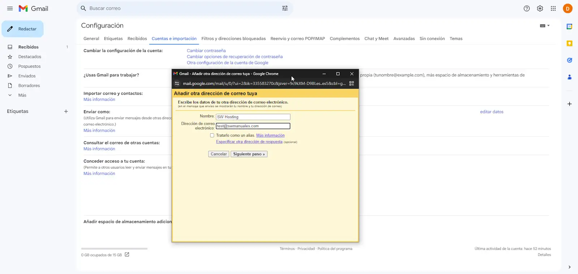
Task: Open search options filter icon
Action: pyautogui.click(x=285, y=8)
